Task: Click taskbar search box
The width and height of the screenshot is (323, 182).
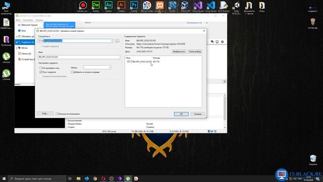Action: click(x=37, y=178)
